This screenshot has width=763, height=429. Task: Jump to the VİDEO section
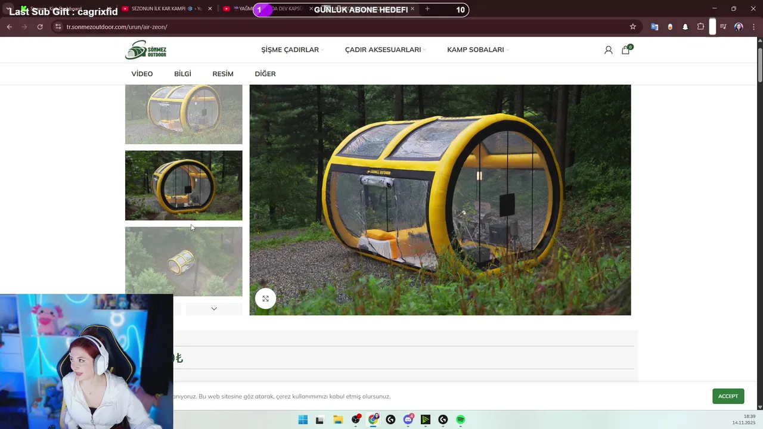[x=142, y=74]
